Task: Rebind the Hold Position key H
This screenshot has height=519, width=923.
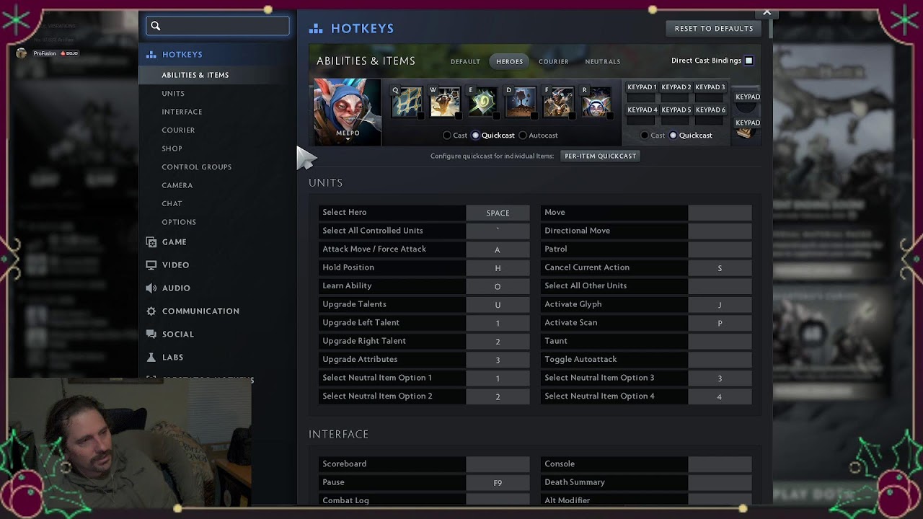Action: pyautogui.click(x=498, y=267)
